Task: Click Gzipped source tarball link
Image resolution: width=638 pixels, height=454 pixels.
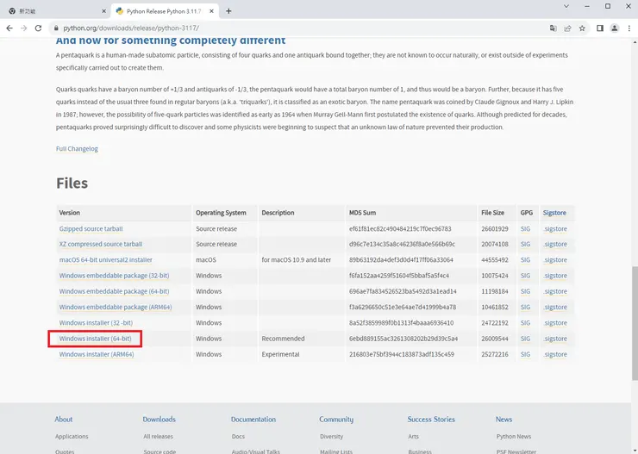Action: pyautogui.click(x=91, y=228)
